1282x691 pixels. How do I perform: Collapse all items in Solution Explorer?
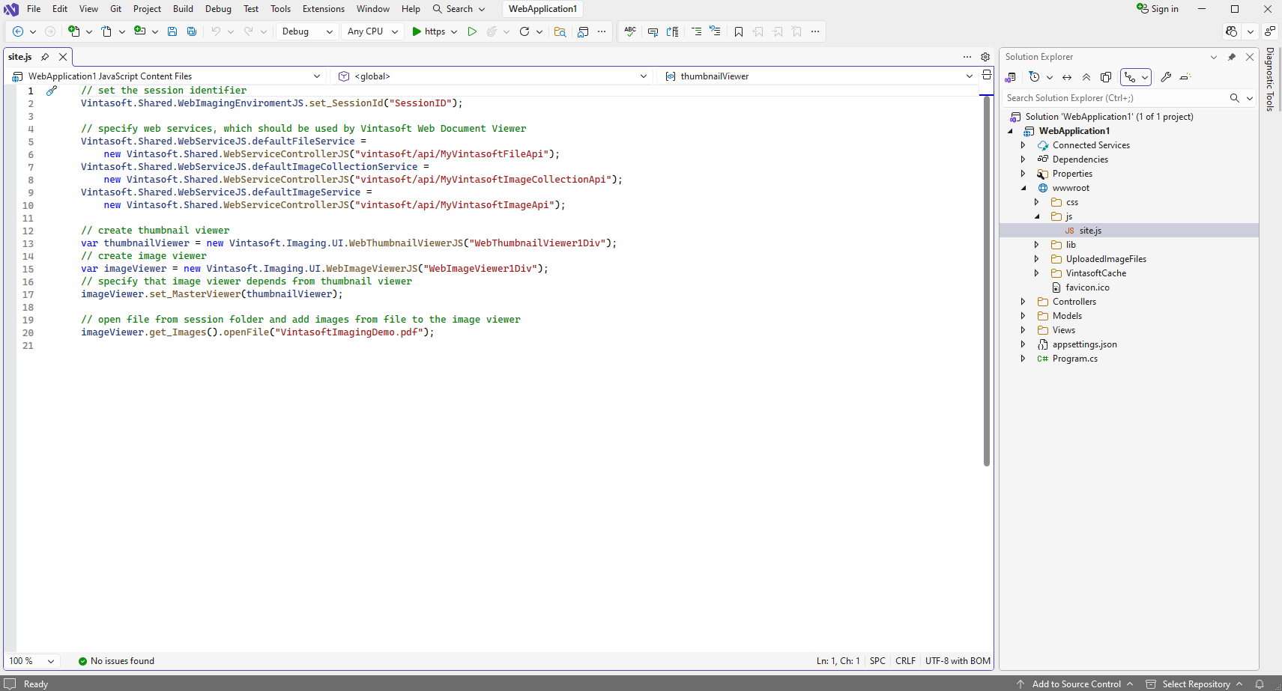coord(1086,77)
